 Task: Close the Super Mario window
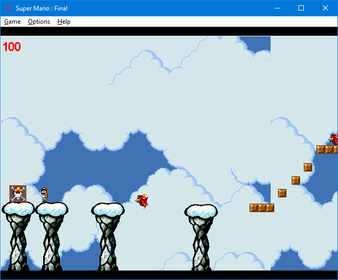click(325, 8)
